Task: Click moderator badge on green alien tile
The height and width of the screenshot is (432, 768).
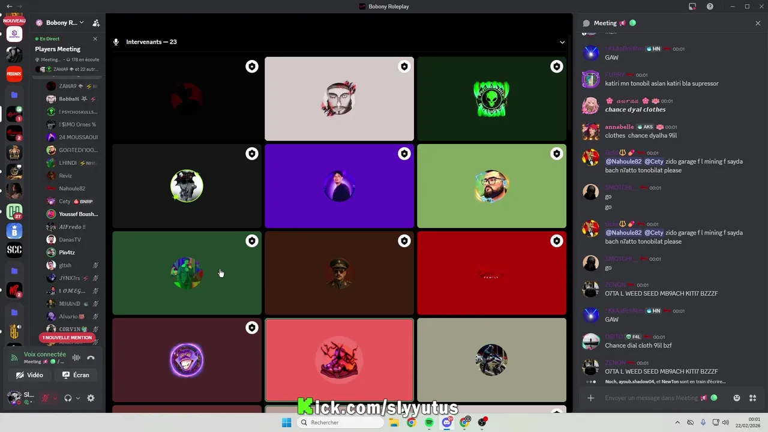Action: (557, 67)
